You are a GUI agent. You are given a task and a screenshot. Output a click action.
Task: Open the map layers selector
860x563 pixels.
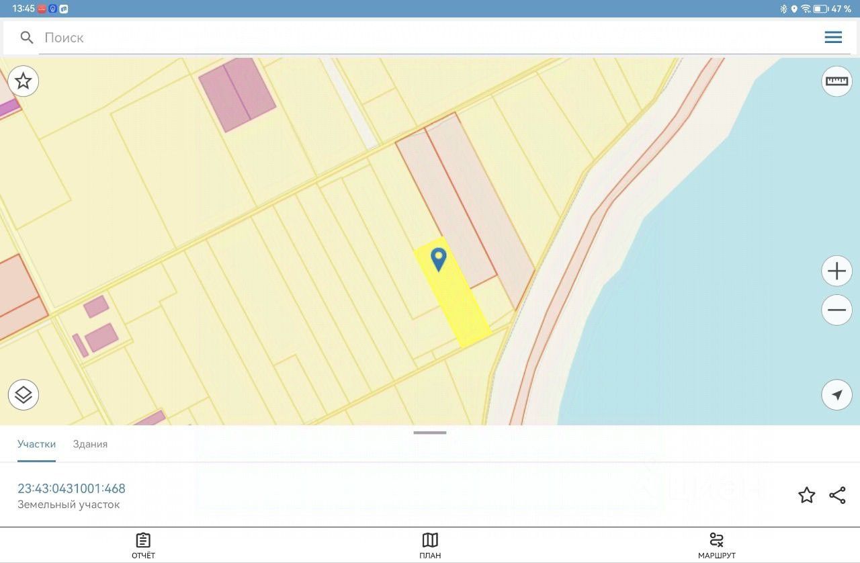coord(24,394)
